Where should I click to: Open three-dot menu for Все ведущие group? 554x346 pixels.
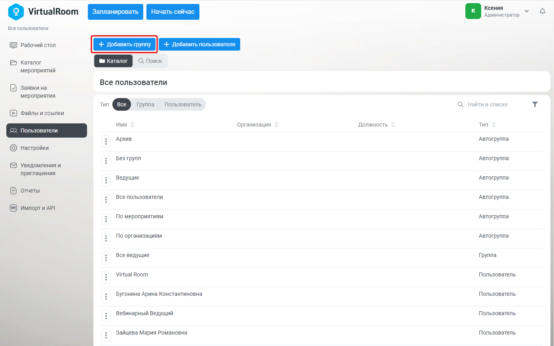[x=106, y=258]
